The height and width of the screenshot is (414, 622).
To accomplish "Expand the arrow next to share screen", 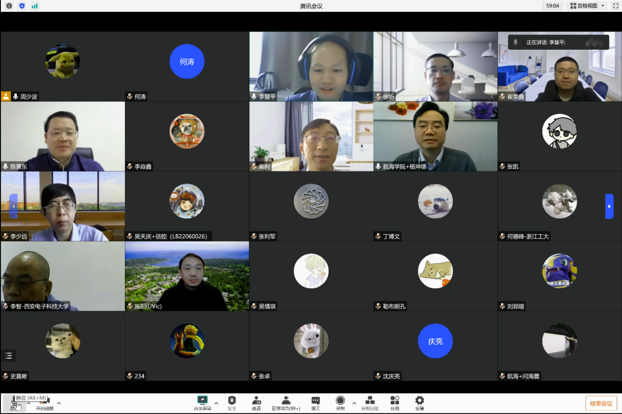I will (x=216, y=403).
